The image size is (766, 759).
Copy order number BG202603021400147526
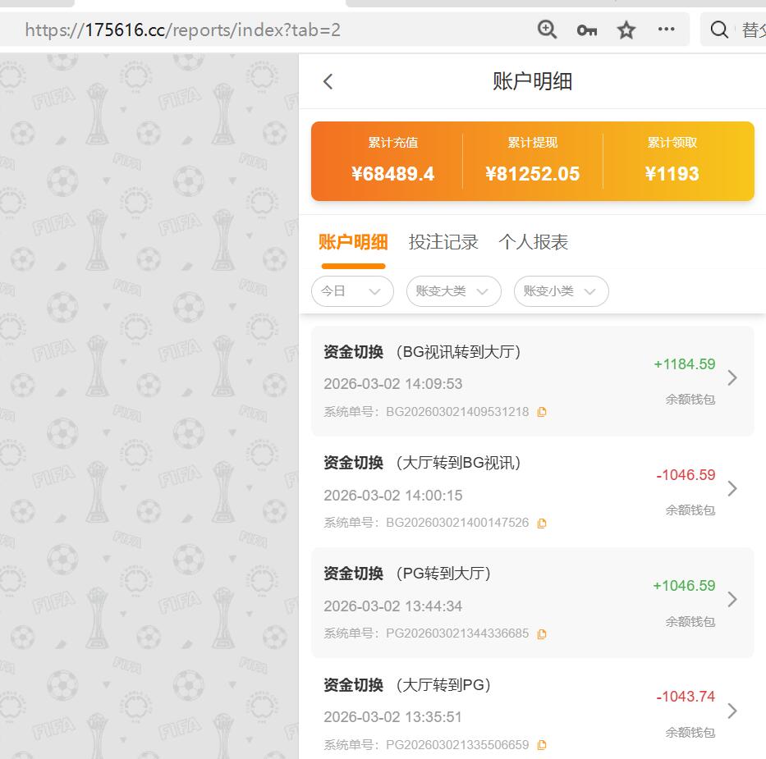(541, 523)
